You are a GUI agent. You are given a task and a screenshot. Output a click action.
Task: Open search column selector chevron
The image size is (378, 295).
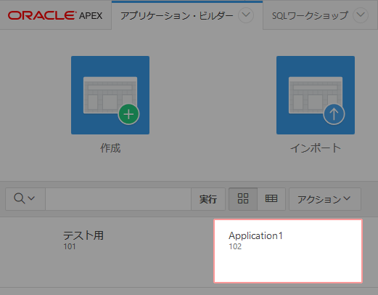(x=31, y=198)
